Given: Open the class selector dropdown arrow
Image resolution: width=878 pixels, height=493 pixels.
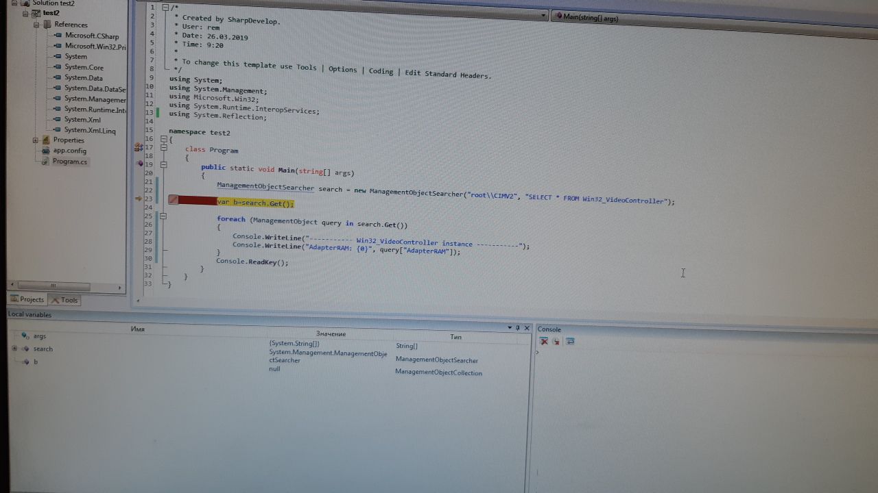Looking at the screenshot, I should pyautogui.click(x=543, y=15).
